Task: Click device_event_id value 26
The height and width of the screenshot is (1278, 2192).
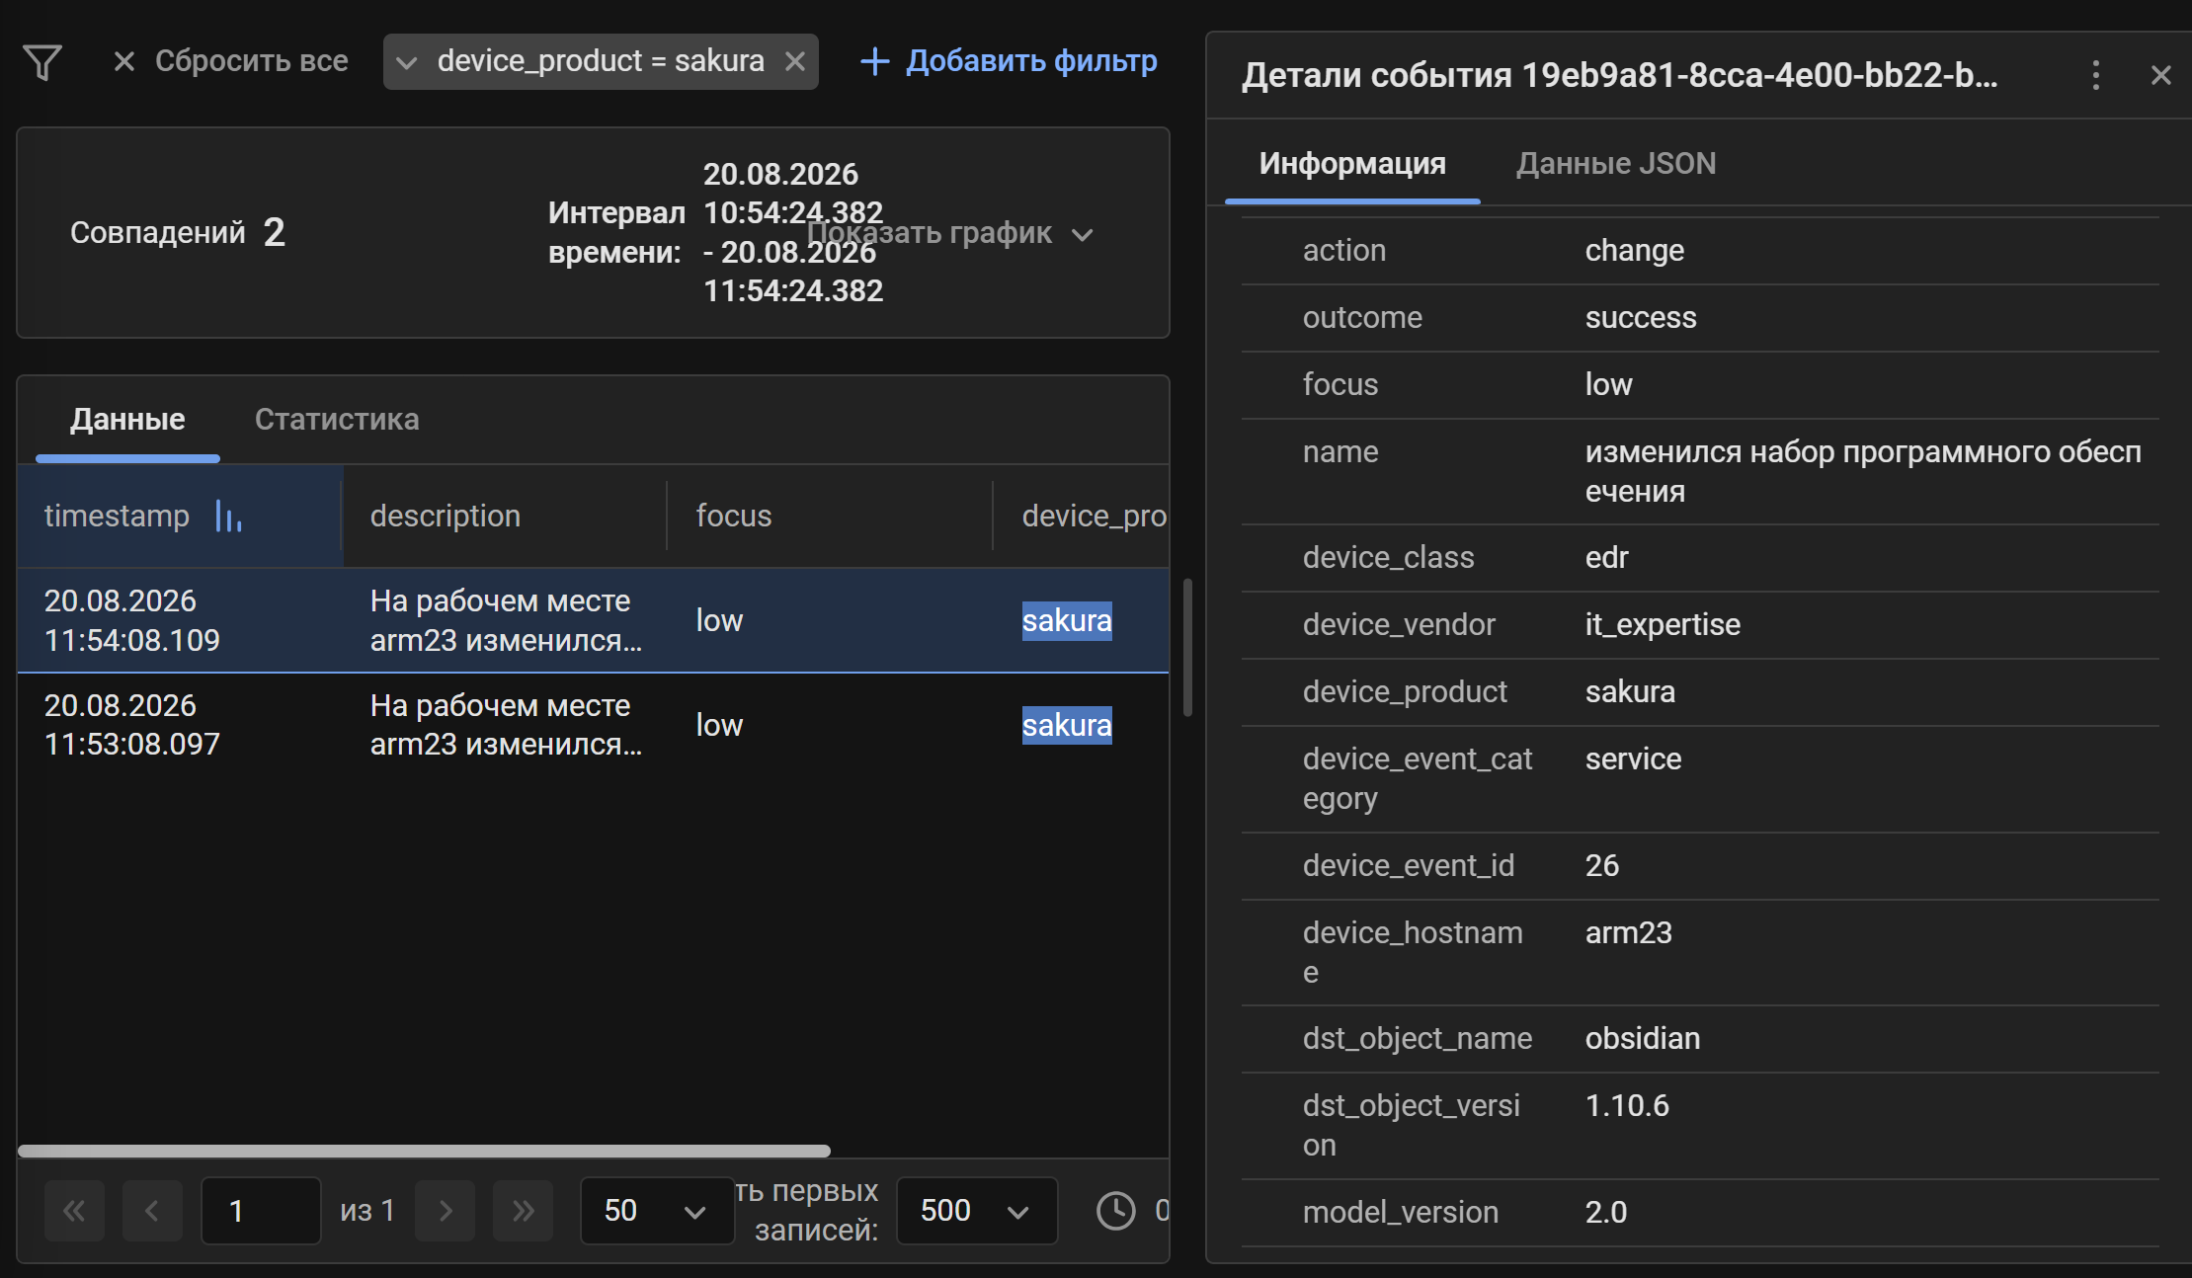Action: pos(1602,866)
